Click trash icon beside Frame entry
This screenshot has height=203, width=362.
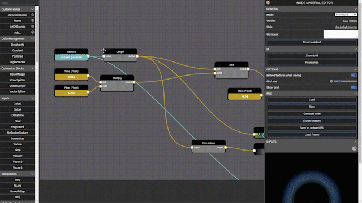[x=33, y=21]
